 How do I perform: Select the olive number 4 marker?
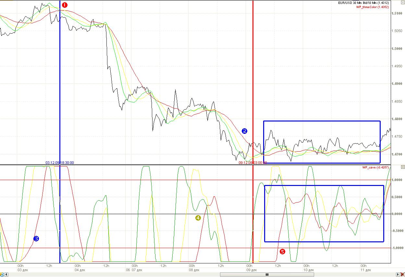198,218
